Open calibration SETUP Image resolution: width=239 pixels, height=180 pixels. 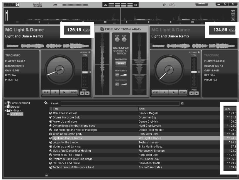point(121,64)
